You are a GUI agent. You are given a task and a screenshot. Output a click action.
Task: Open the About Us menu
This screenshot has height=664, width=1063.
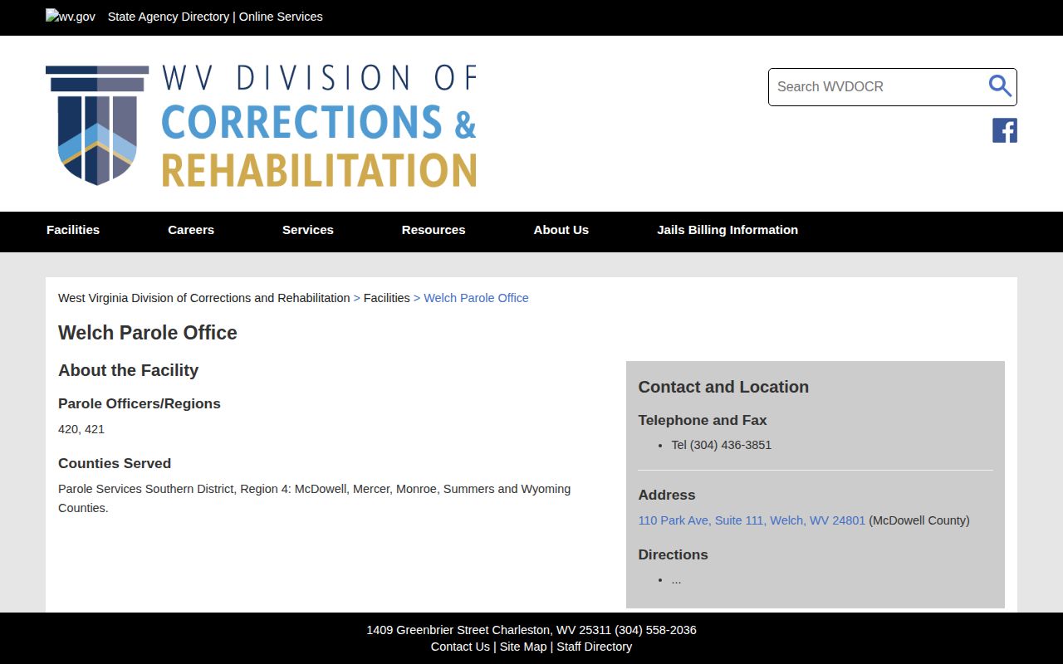click(x=561, y=230)
